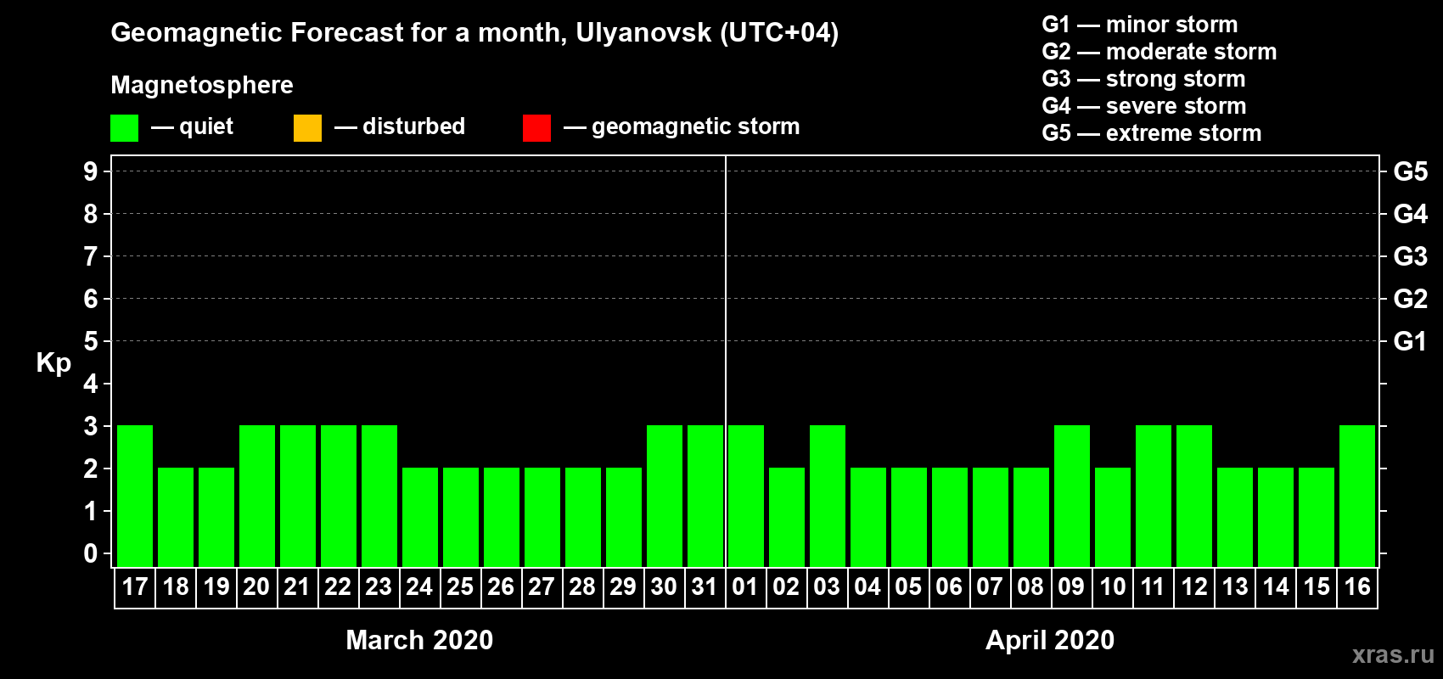Click the date label 07

point(990,587)
